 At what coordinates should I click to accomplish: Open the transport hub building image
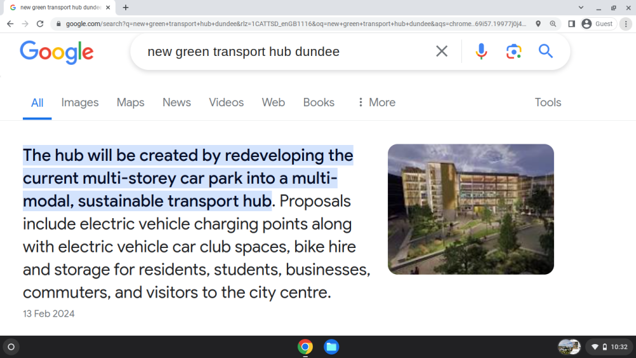pyautogui.click(x=471, y=209)
